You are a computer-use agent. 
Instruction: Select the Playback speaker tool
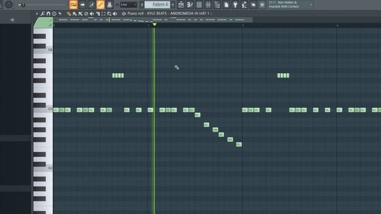point(115,14)
